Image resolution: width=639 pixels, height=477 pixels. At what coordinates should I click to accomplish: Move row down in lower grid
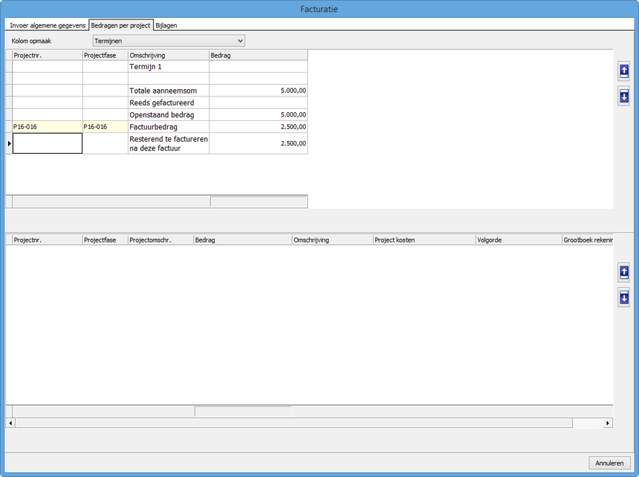pyautogui.click(x=623, y=297)
